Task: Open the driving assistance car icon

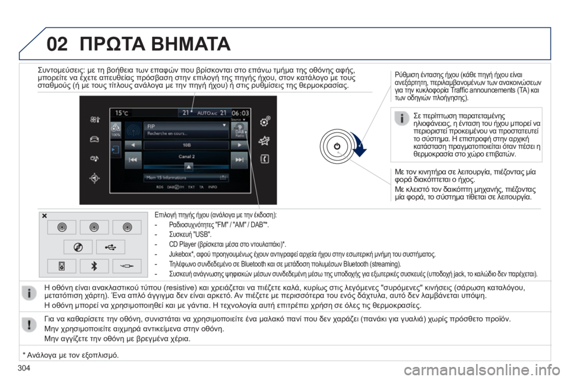Action: coord(94,139)
